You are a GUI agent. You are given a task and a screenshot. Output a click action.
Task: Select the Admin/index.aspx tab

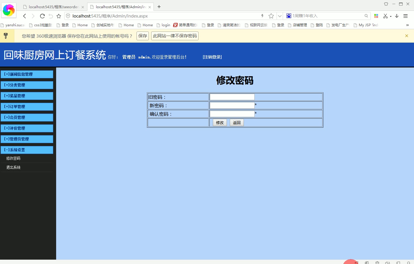pos(120,7)
